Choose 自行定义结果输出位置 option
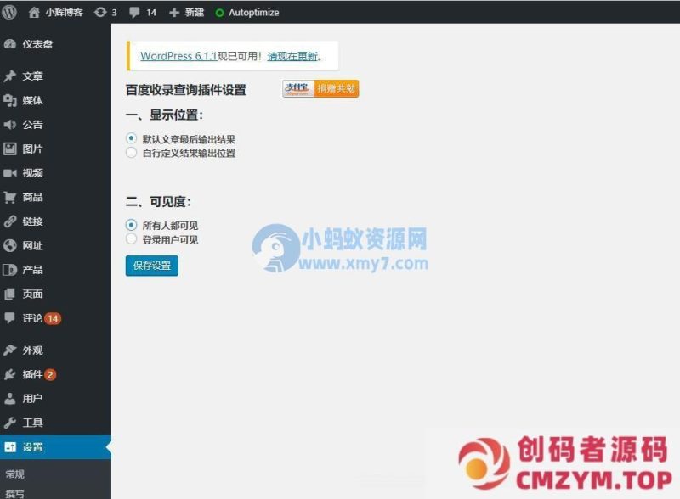This screenshot has width=680, height=499. [x=132, y=153]
